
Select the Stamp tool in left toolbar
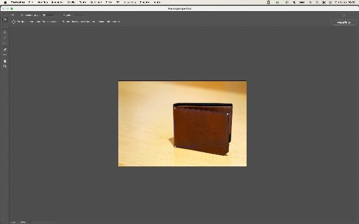tap(5, 32)
